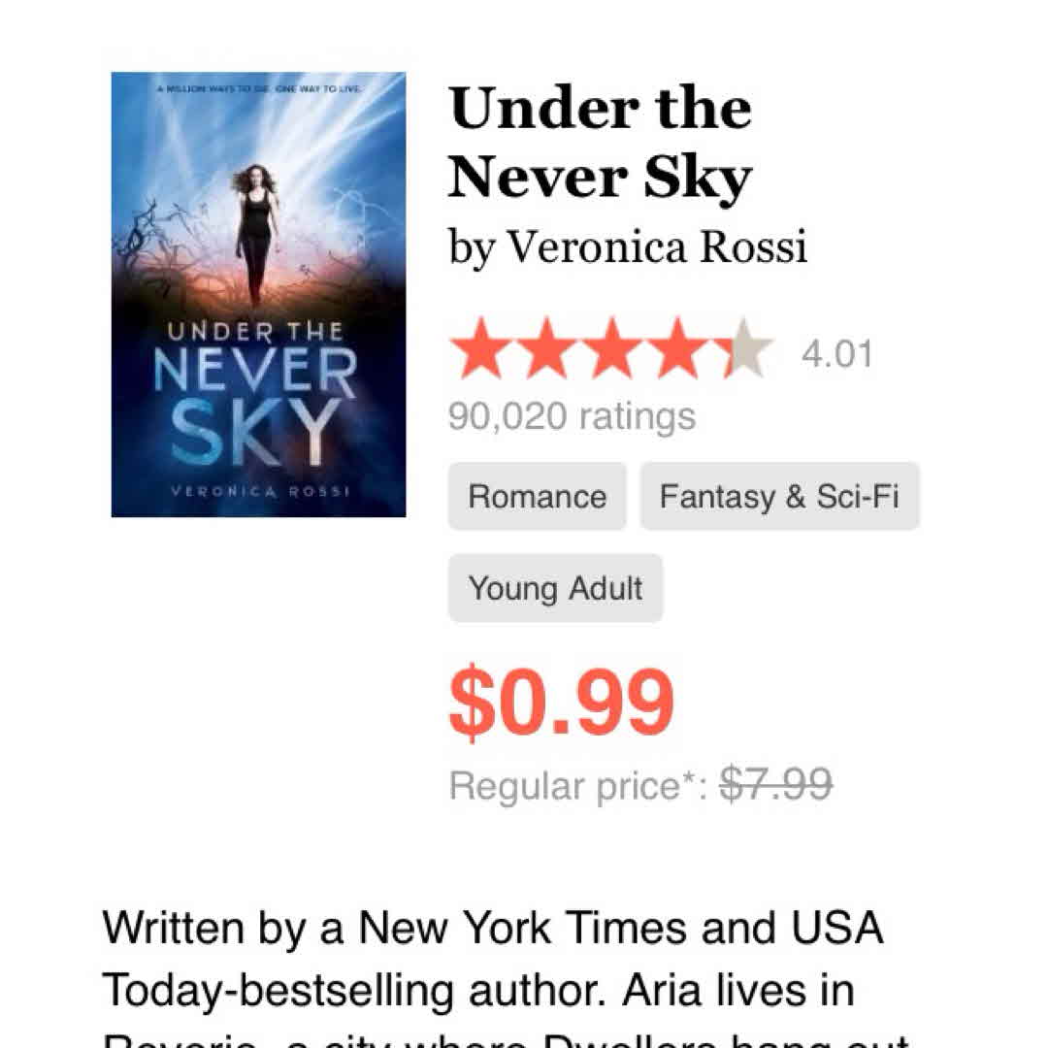1048x1048 pixels.
Task: Click the crossed-out $7.99 price
Action: coord(775,784)
